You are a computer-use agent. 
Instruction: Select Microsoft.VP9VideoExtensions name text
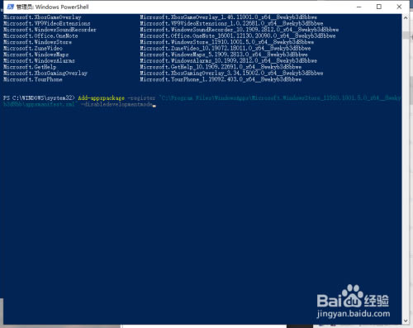click(47, 23)
